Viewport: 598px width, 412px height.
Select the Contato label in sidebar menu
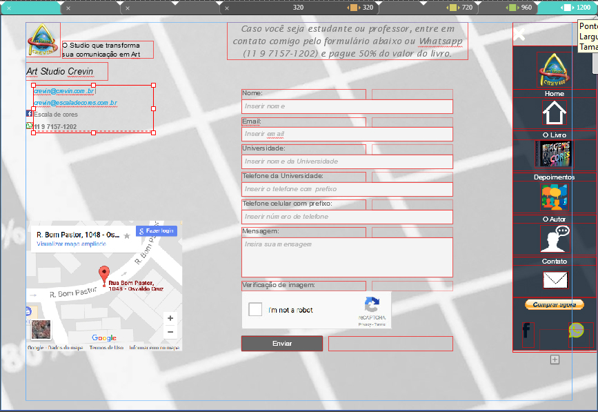[554, 262]
